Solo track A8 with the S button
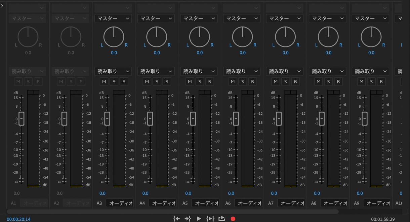 [328, 81]
